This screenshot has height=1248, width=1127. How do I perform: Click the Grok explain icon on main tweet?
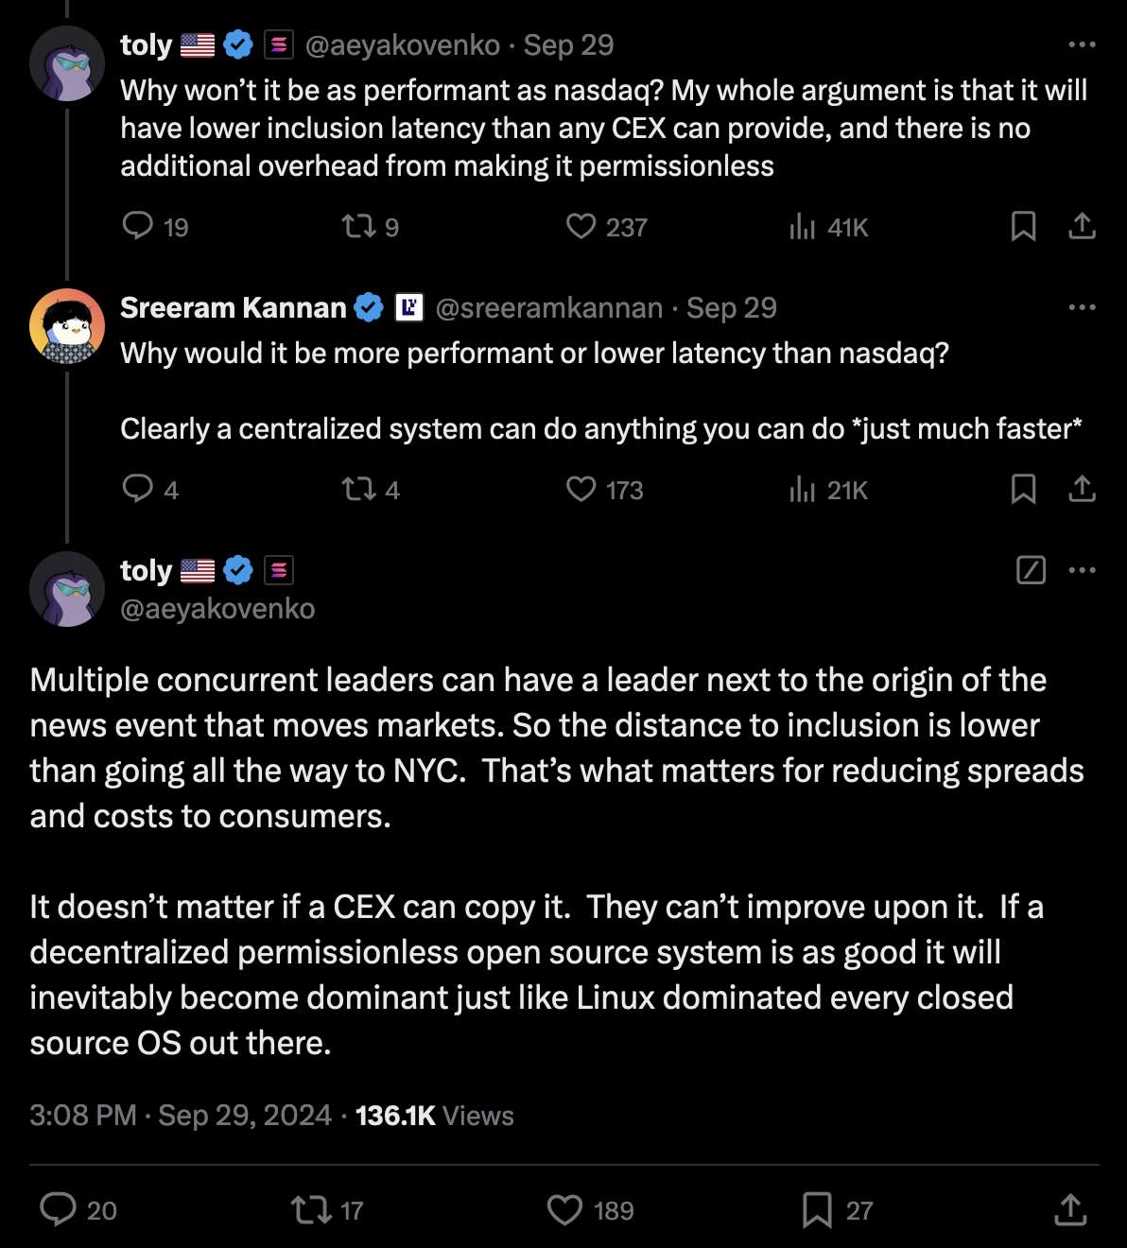[1031, 570]
